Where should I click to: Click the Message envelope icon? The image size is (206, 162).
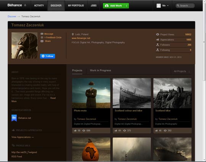pyautogui.click(x=42, y=34)
